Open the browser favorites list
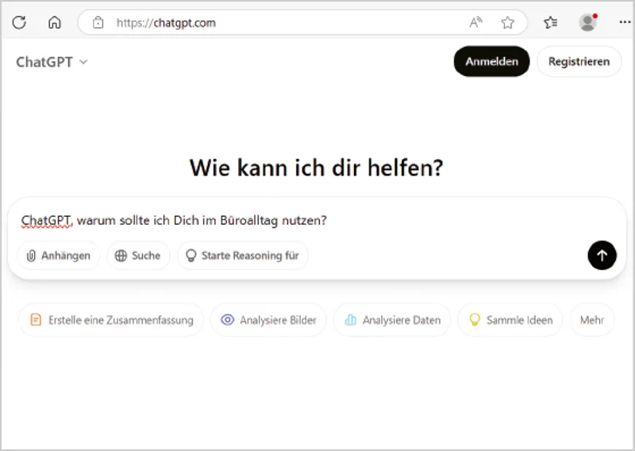635x451 pixels. pyautogui.click(x=551, y=22)
